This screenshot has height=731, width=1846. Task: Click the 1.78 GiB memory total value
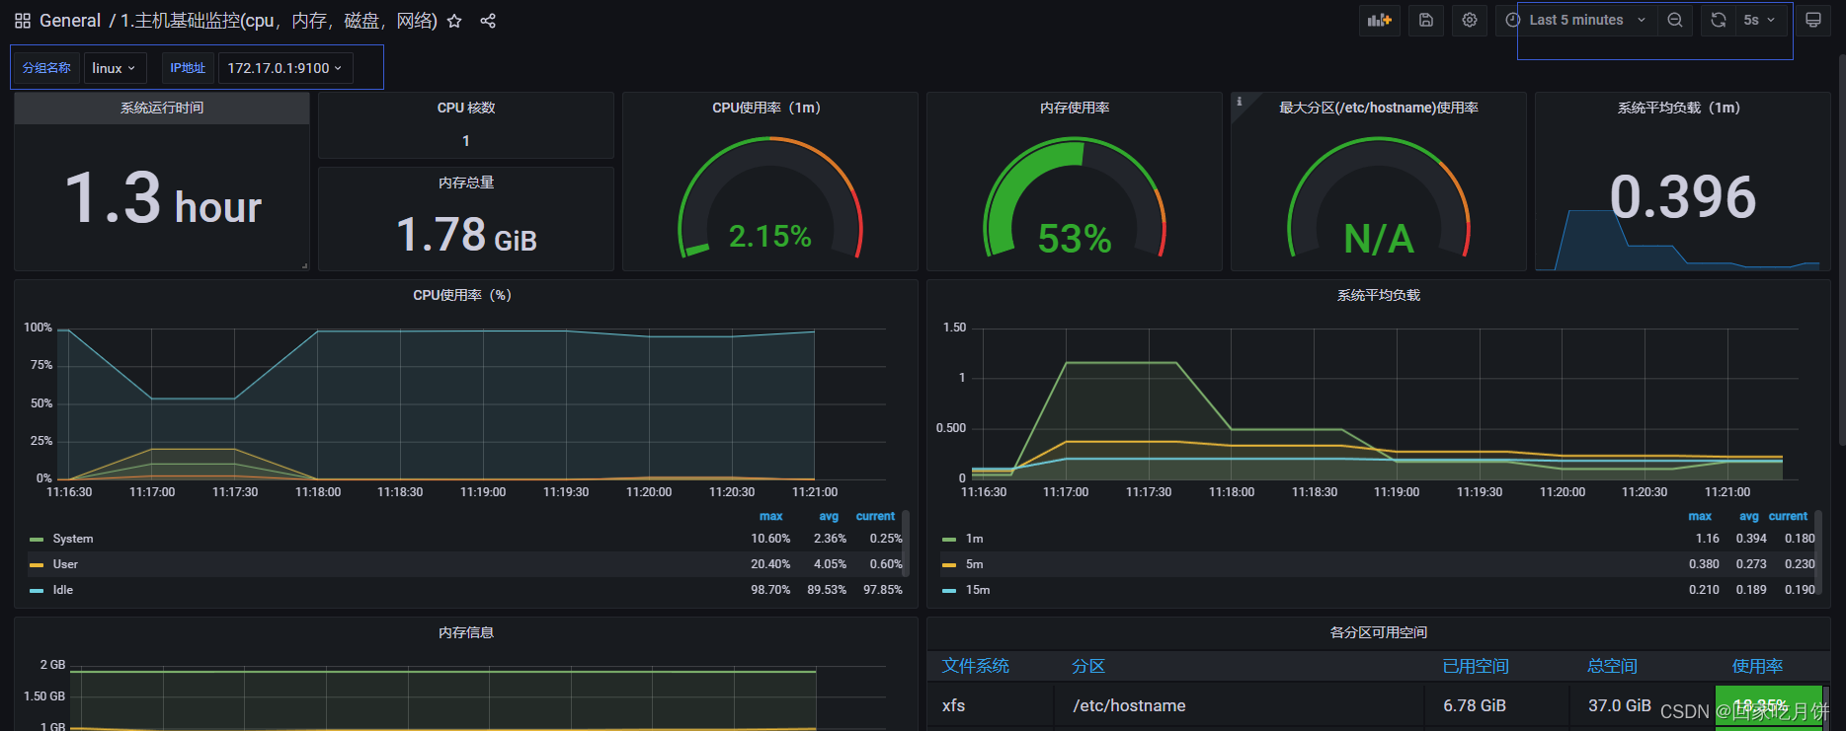coord(466,235)
